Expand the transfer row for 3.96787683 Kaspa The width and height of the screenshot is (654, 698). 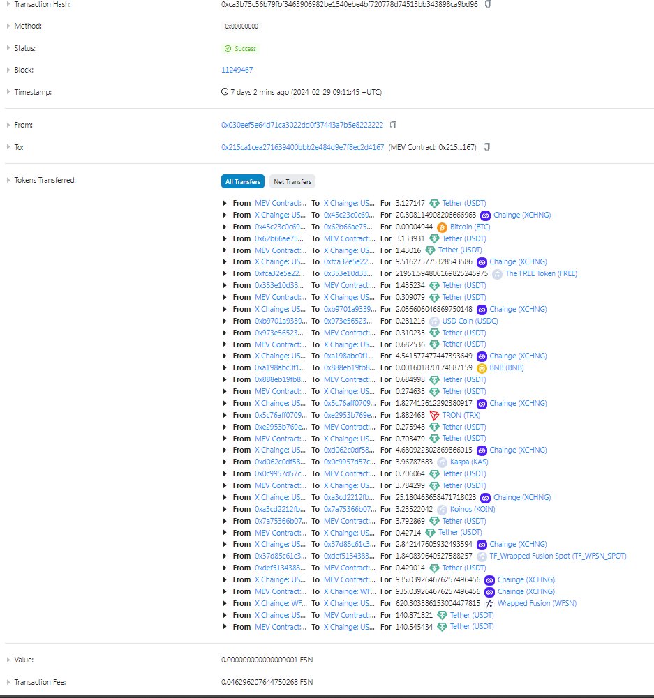pyautogui.click(x=225, y=462)
